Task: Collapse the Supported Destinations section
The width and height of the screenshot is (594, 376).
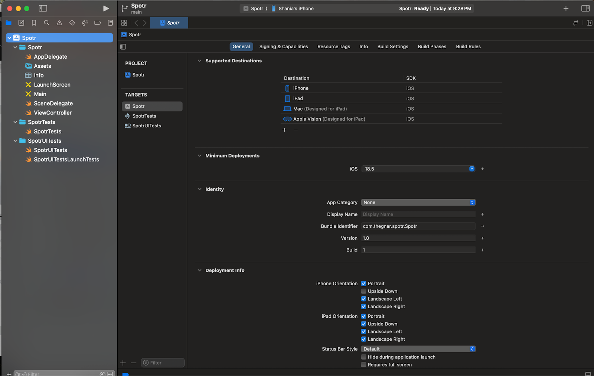Action: [199, 61]
